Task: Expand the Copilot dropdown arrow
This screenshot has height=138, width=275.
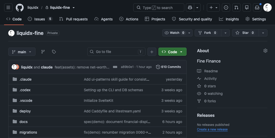Action: [x=197, y=7]
